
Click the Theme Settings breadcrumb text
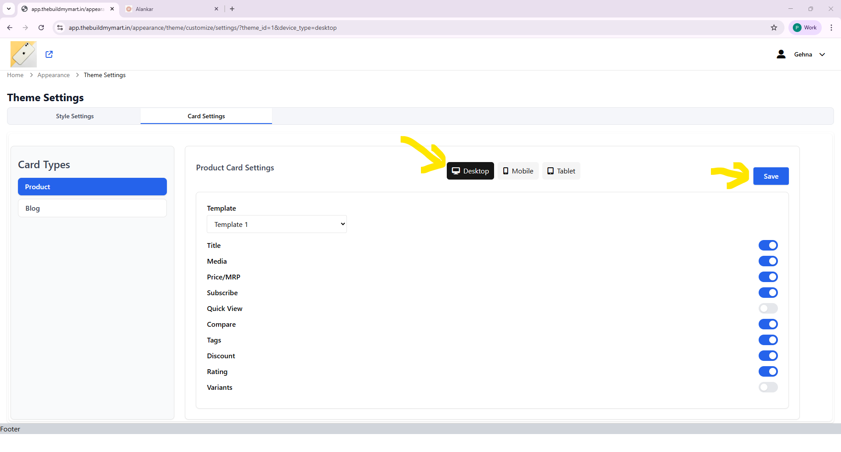pyautogui.click(x=105, y=75)
